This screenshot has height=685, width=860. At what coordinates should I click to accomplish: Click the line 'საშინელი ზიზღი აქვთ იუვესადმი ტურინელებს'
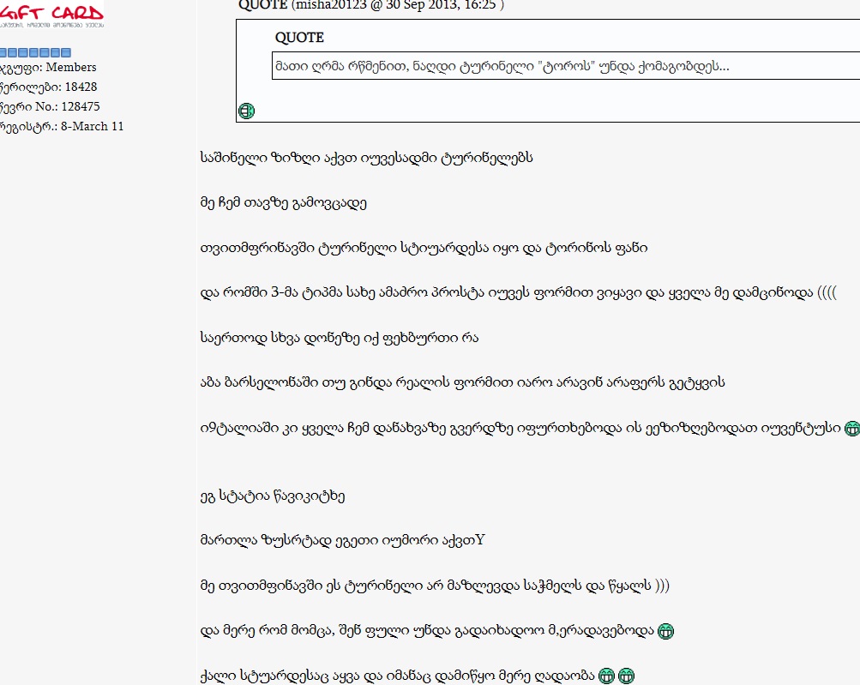[x=366, y=158]
